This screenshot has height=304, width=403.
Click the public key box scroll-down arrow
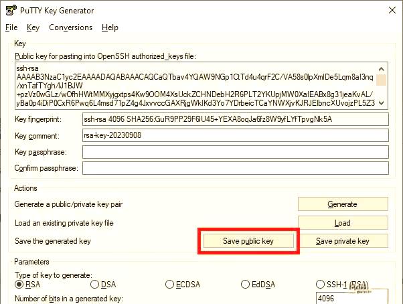(x=382, y=103)
